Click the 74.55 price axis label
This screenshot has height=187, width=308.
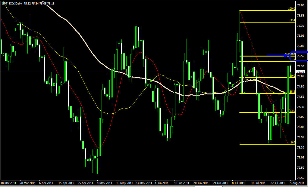(301, 97)
